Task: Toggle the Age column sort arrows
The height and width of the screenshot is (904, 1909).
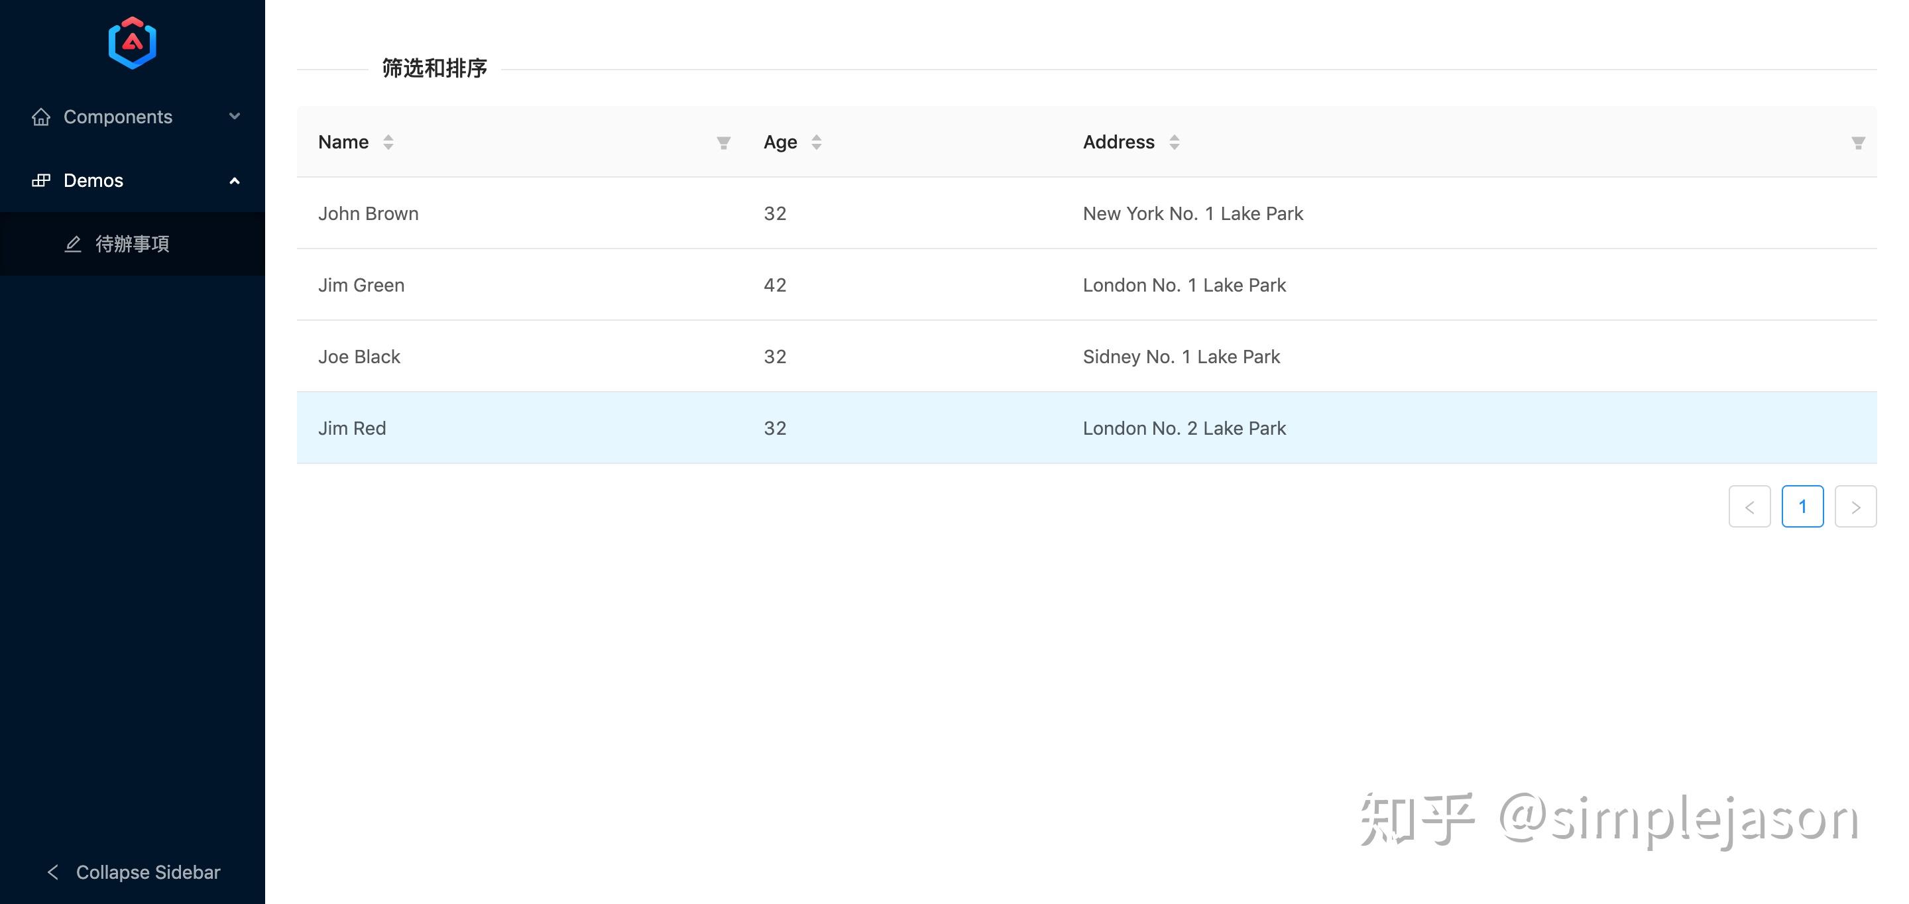Action: (x=816, y=142)
